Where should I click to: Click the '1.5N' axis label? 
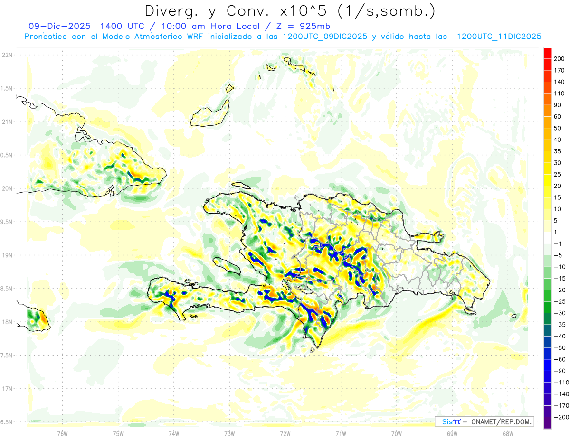coord(7,88)
